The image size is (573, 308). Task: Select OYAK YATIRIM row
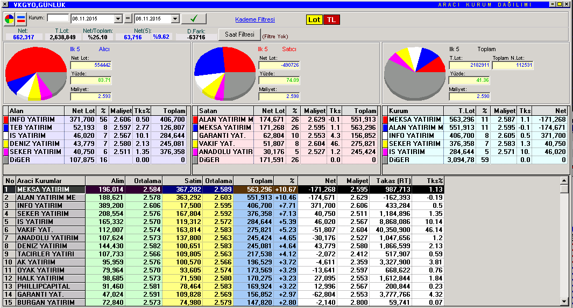coord(224,270)
